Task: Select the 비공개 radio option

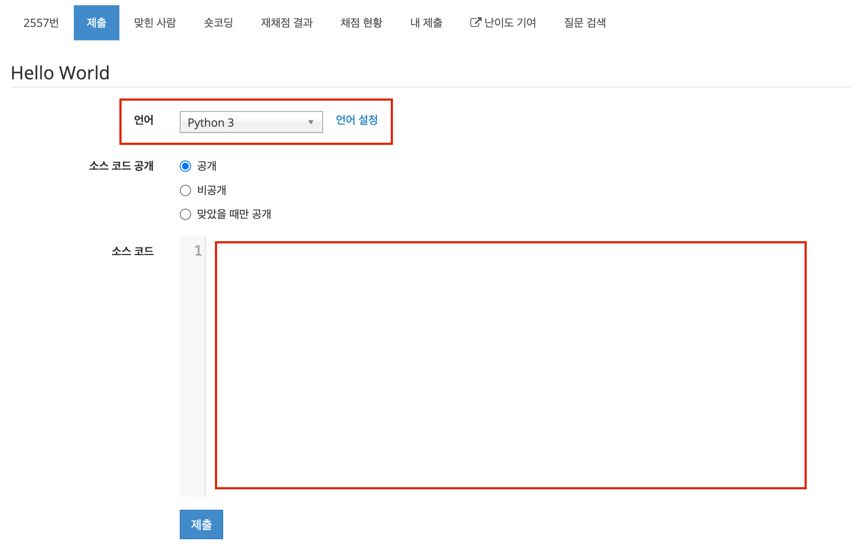Action: [185, 190]
